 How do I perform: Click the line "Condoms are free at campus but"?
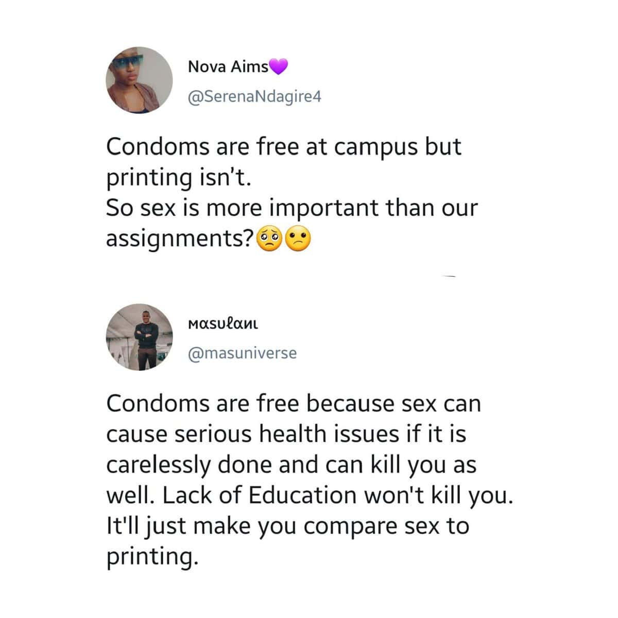[x=283, y=147]
